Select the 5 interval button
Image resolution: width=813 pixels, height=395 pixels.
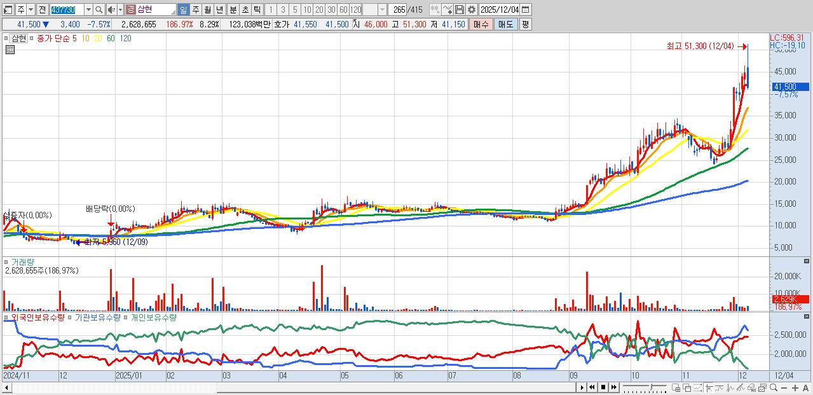click(x=294, y=10)
